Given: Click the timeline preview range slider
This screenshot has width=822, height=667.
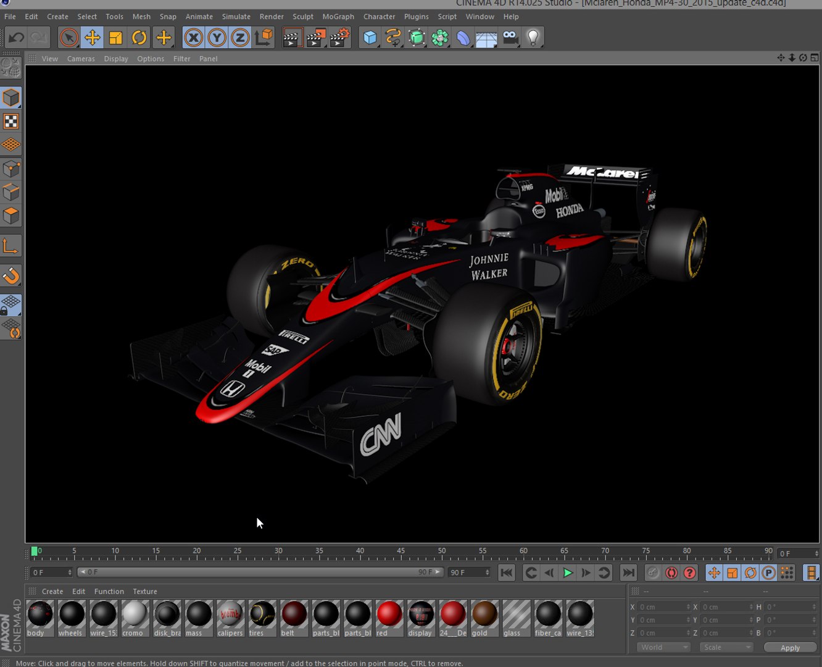Looking at the screenshot, I should click(260, 572).
